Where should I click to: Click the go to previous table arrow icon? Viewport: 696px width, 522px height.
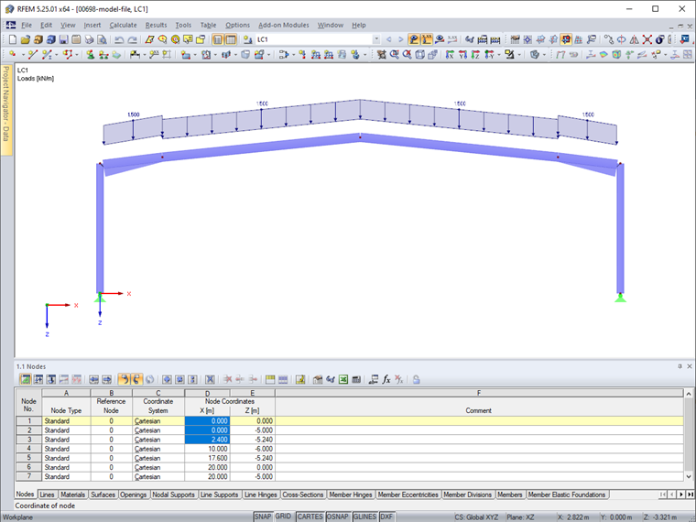(x=93, y=379)
